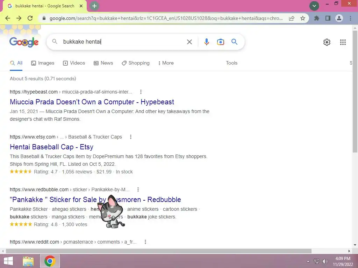The height and width of the screenshot is (268, 358).
Task: Close the Google Search tab
Action: (x=81, y=6)
